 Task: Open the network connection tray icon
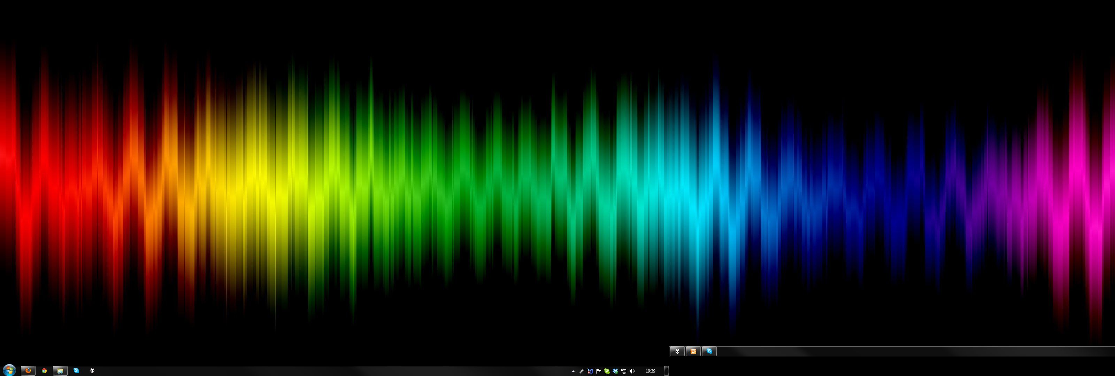tap(624, 371)
